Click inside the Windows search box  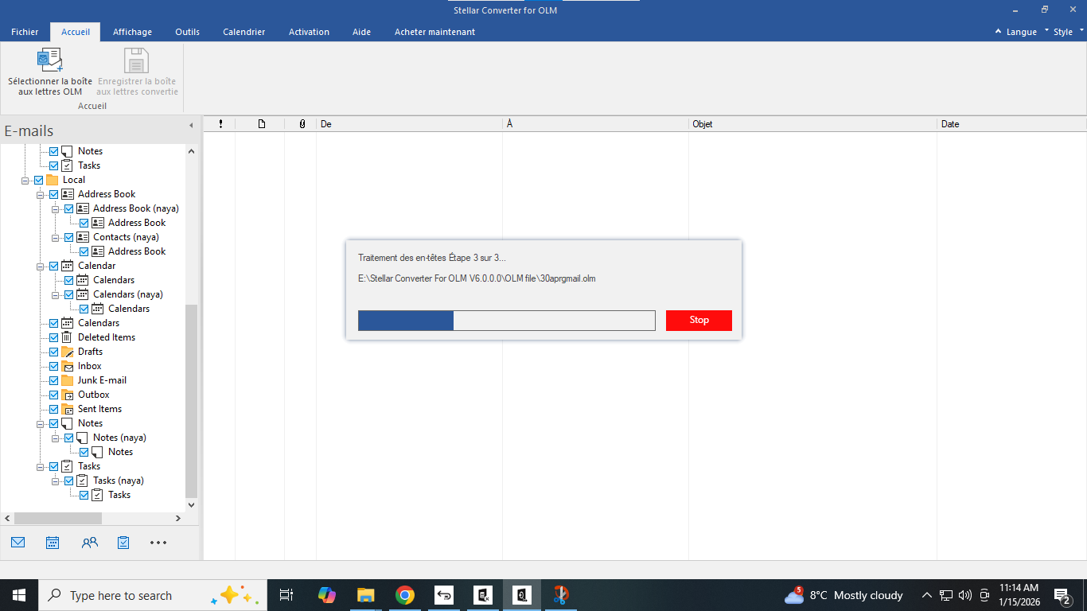click(x=119, y=594)
